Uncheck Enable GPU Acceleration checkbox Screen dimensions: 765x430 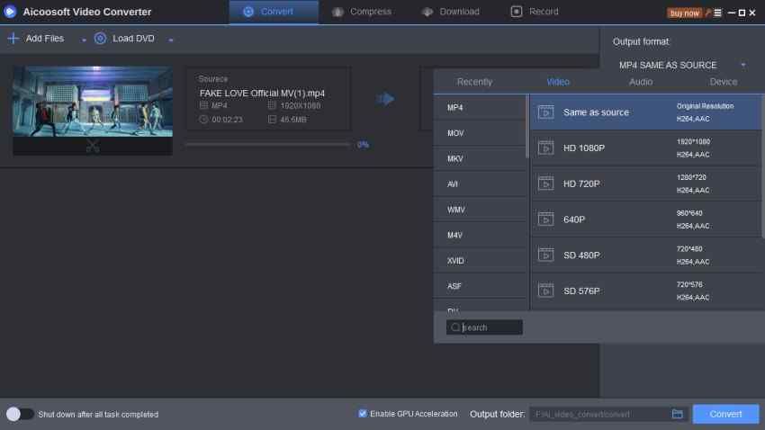pyautogui.click(x=363, y=414)
